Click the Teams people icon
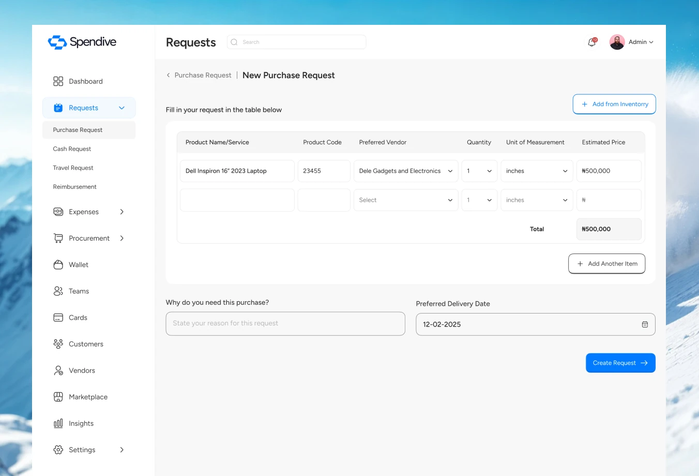 58,291
